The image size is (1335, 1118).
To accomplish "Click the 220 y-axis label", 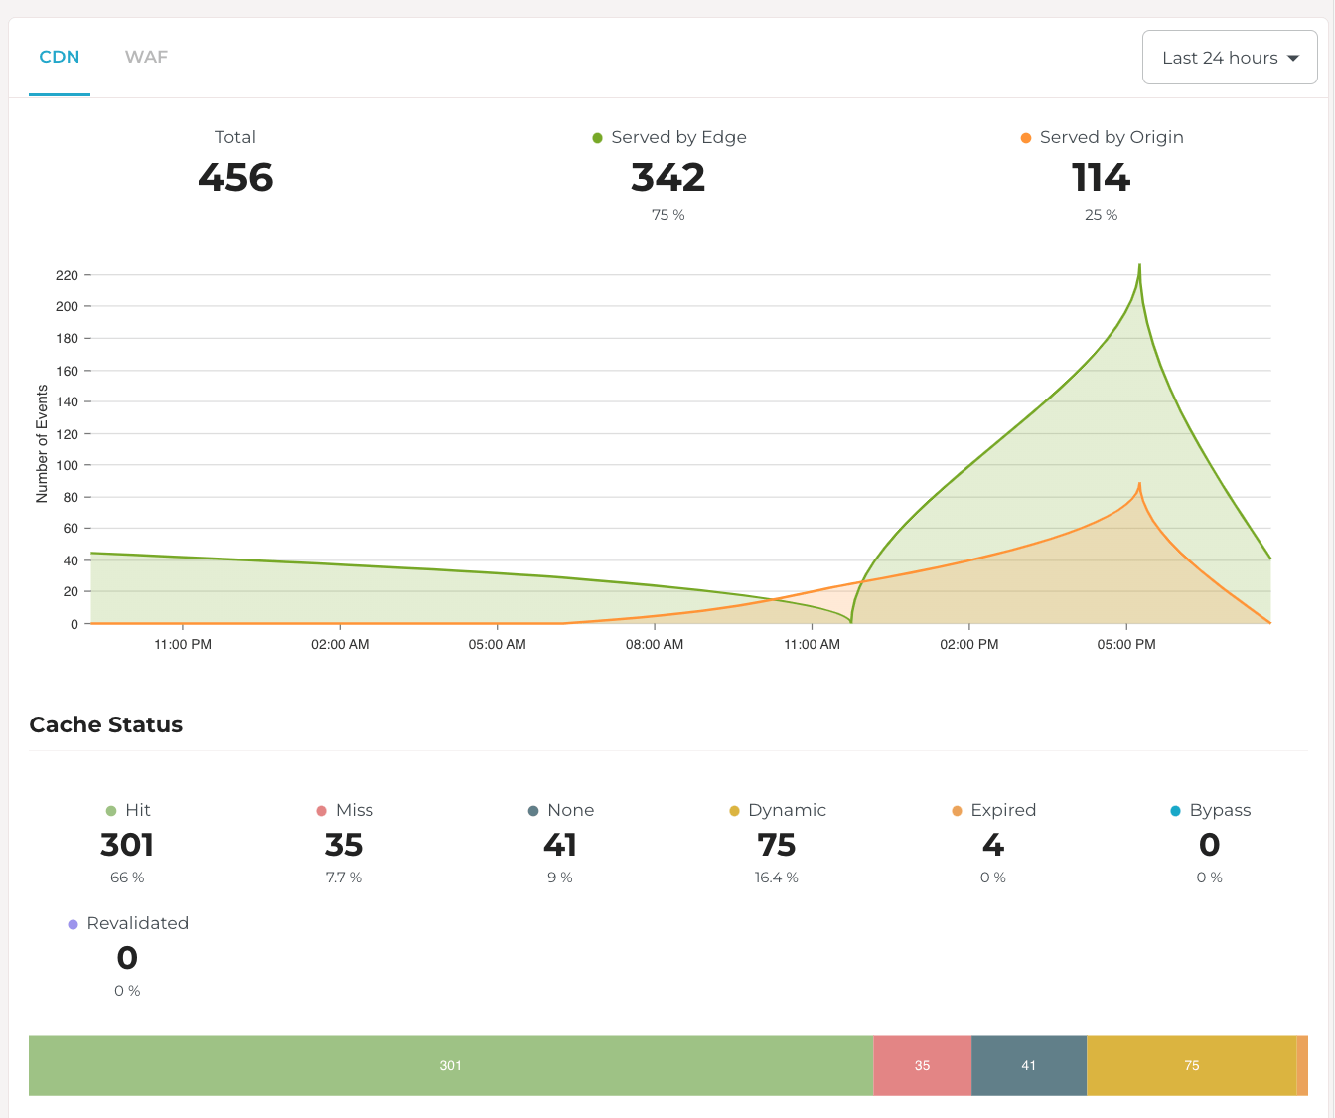I will [67, 275].
